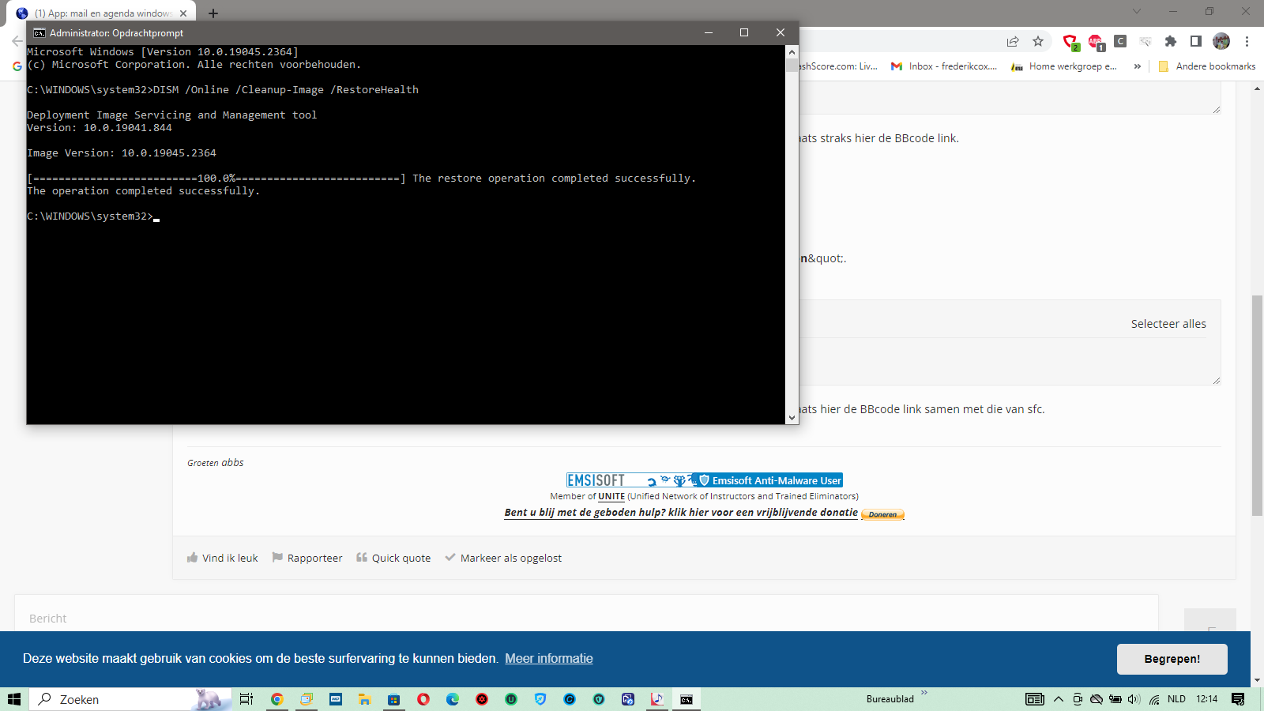This screenshot has width=1264, height=711.
Task: Click the Chrome share page icon
Action: coord(1013,42)
